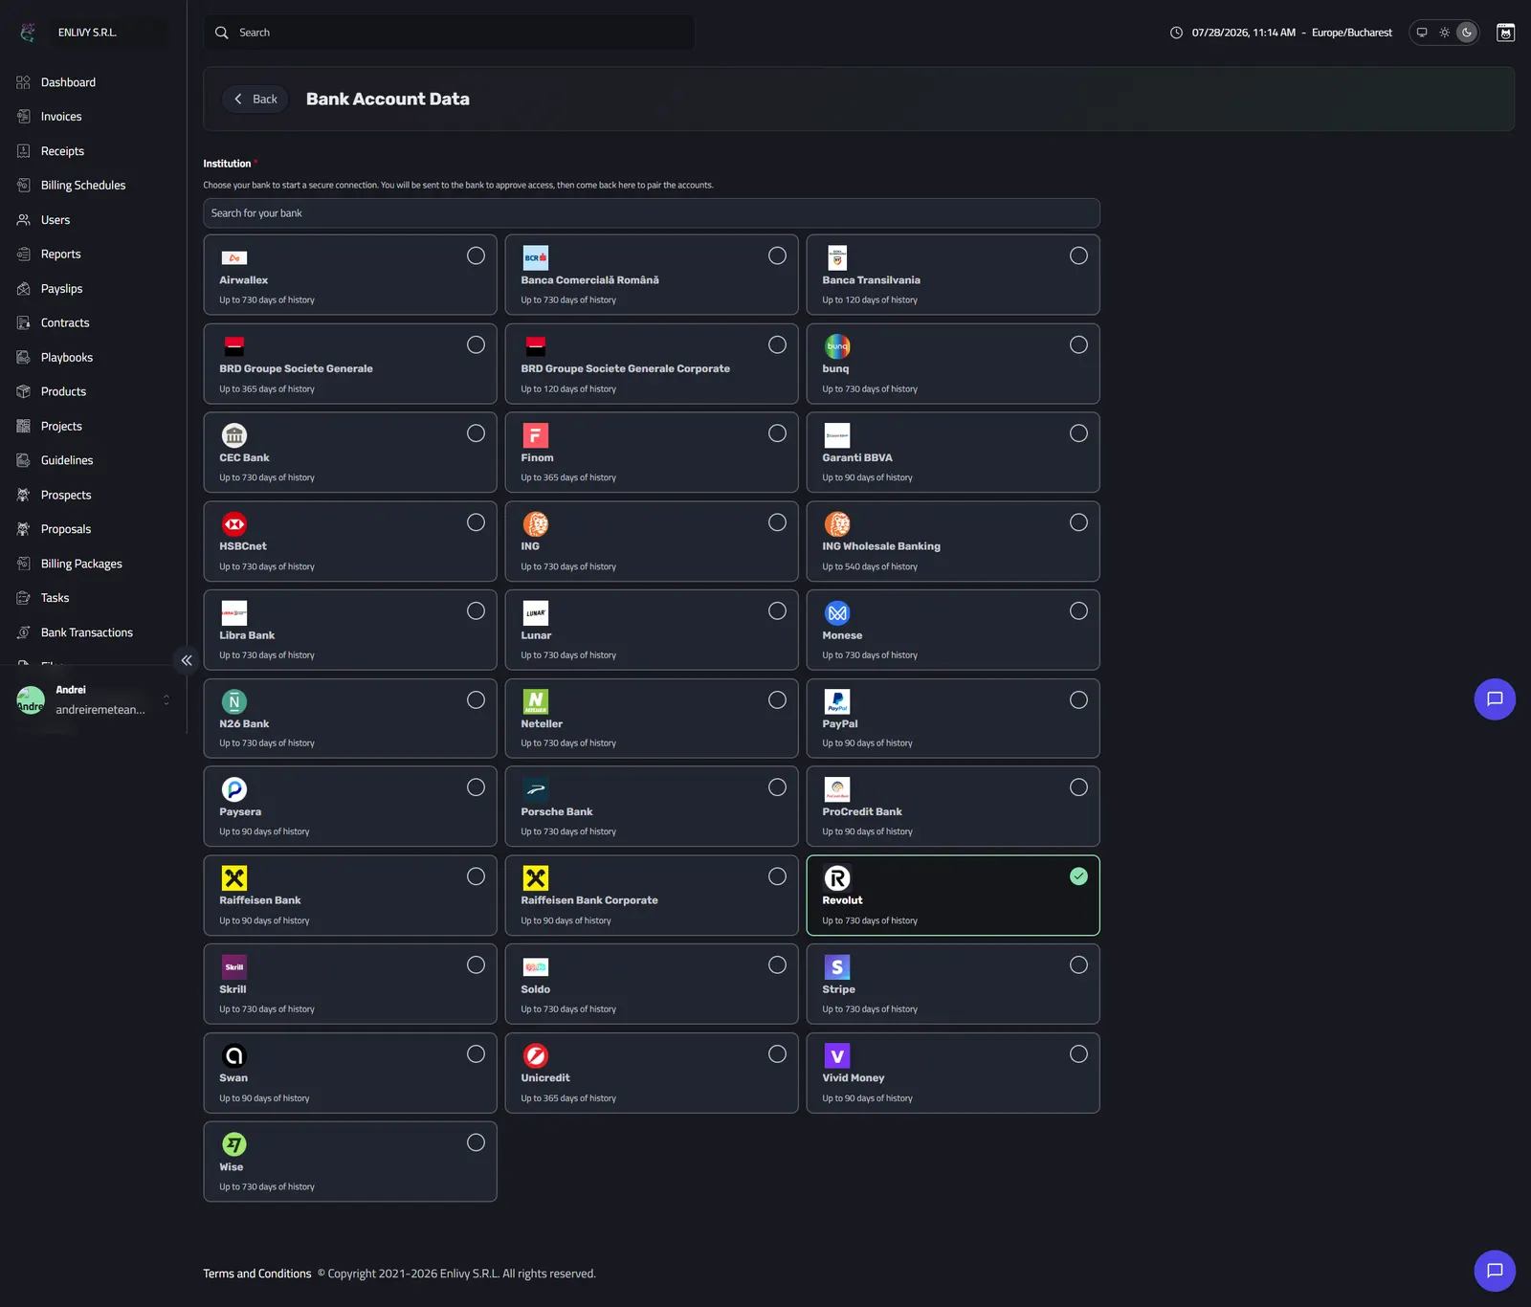Screen dimensions: 1531x1307
Task: Click the Users sidebar icon
Action: coord(24,220)
